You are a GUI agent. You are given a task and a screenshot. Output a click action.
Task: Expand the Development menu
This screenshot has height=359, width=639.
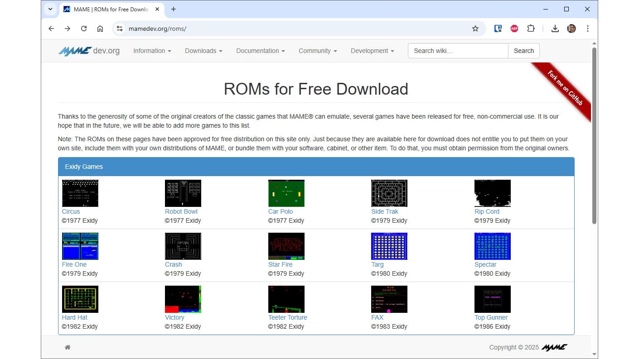tap(373, 51)
